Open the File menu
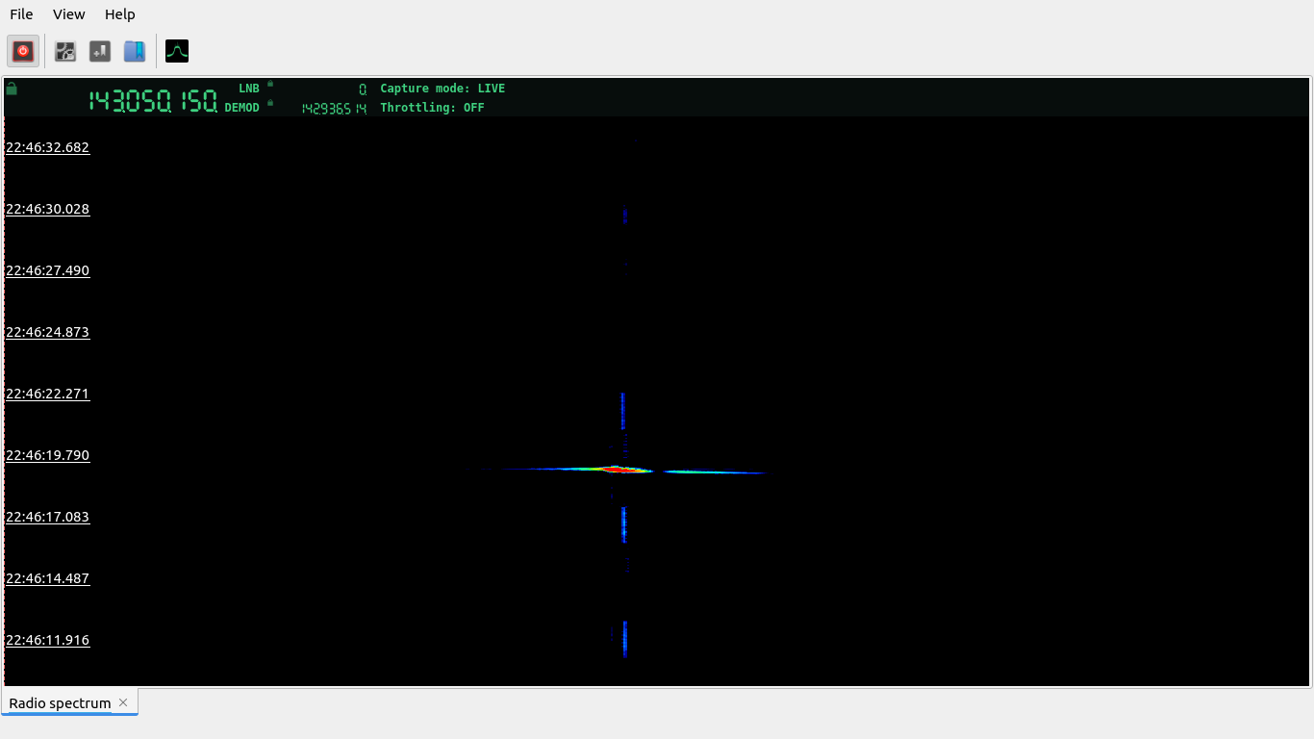Screen dimensions: 1314x739 (21, 14)
